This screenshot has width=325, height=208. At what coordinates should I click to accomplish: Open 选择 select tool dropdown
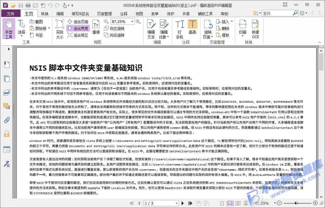[22, 36]
